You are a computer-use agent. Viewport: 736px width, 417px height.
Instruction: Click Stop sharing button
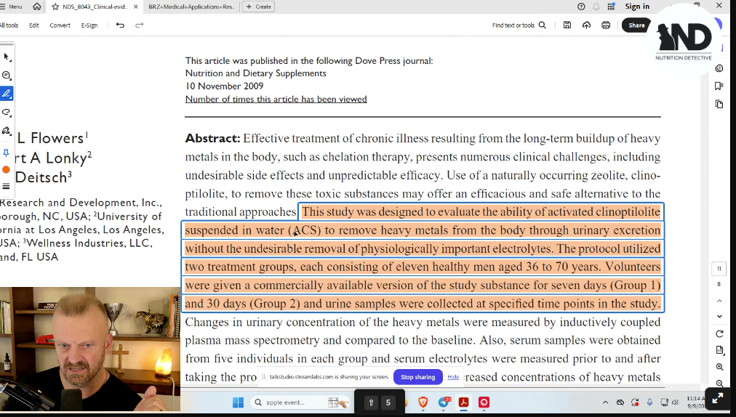[x=417, y=377]
